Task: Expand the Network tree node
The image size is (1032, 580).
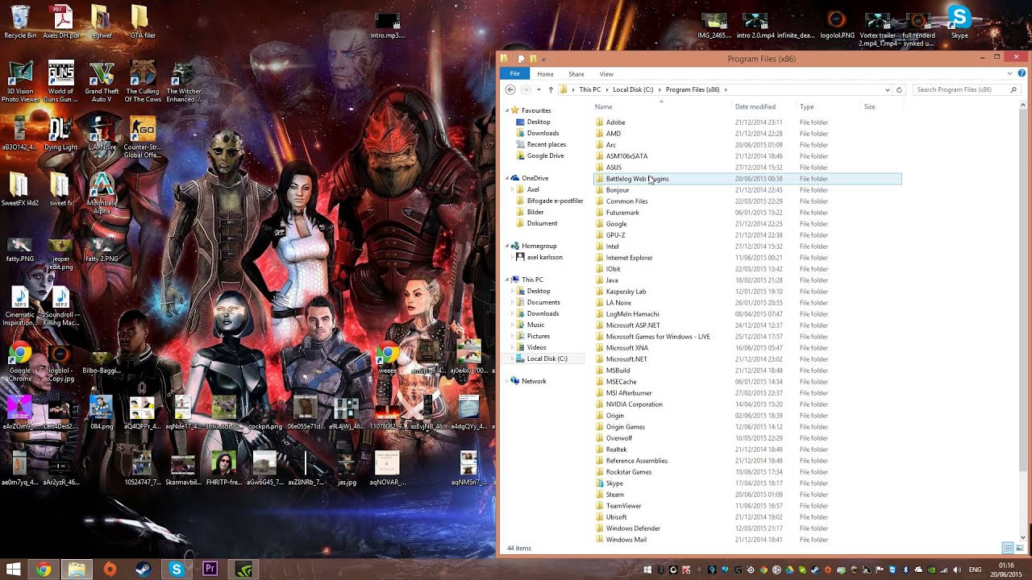Action: click(508, 381)
